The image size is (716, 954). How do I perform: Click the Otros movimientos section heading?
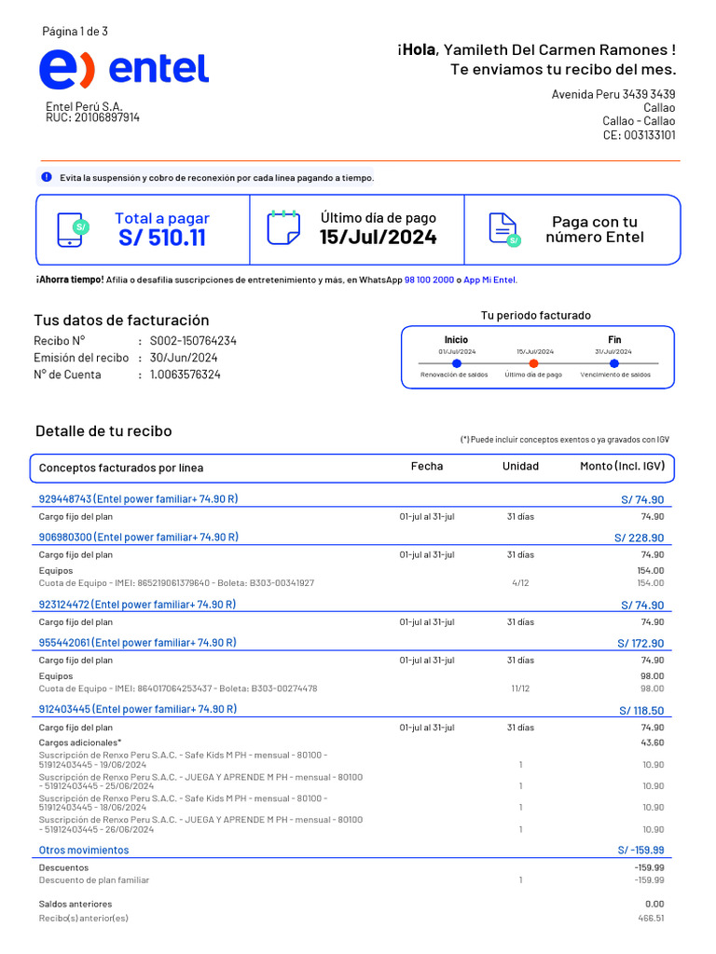click(x=84, y=850)
